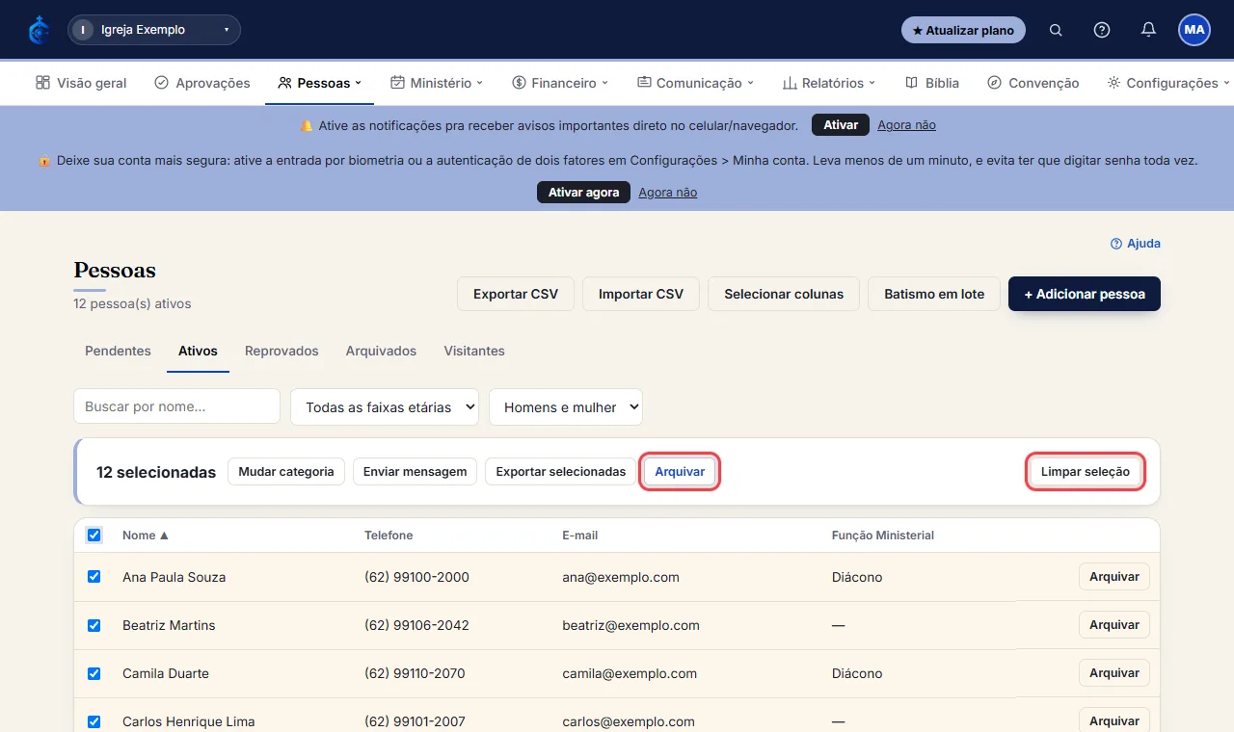Viewport: 1234px width, 732px height.
Task: Open the MA user avatar menu
Action: [x=1194, y=30]
